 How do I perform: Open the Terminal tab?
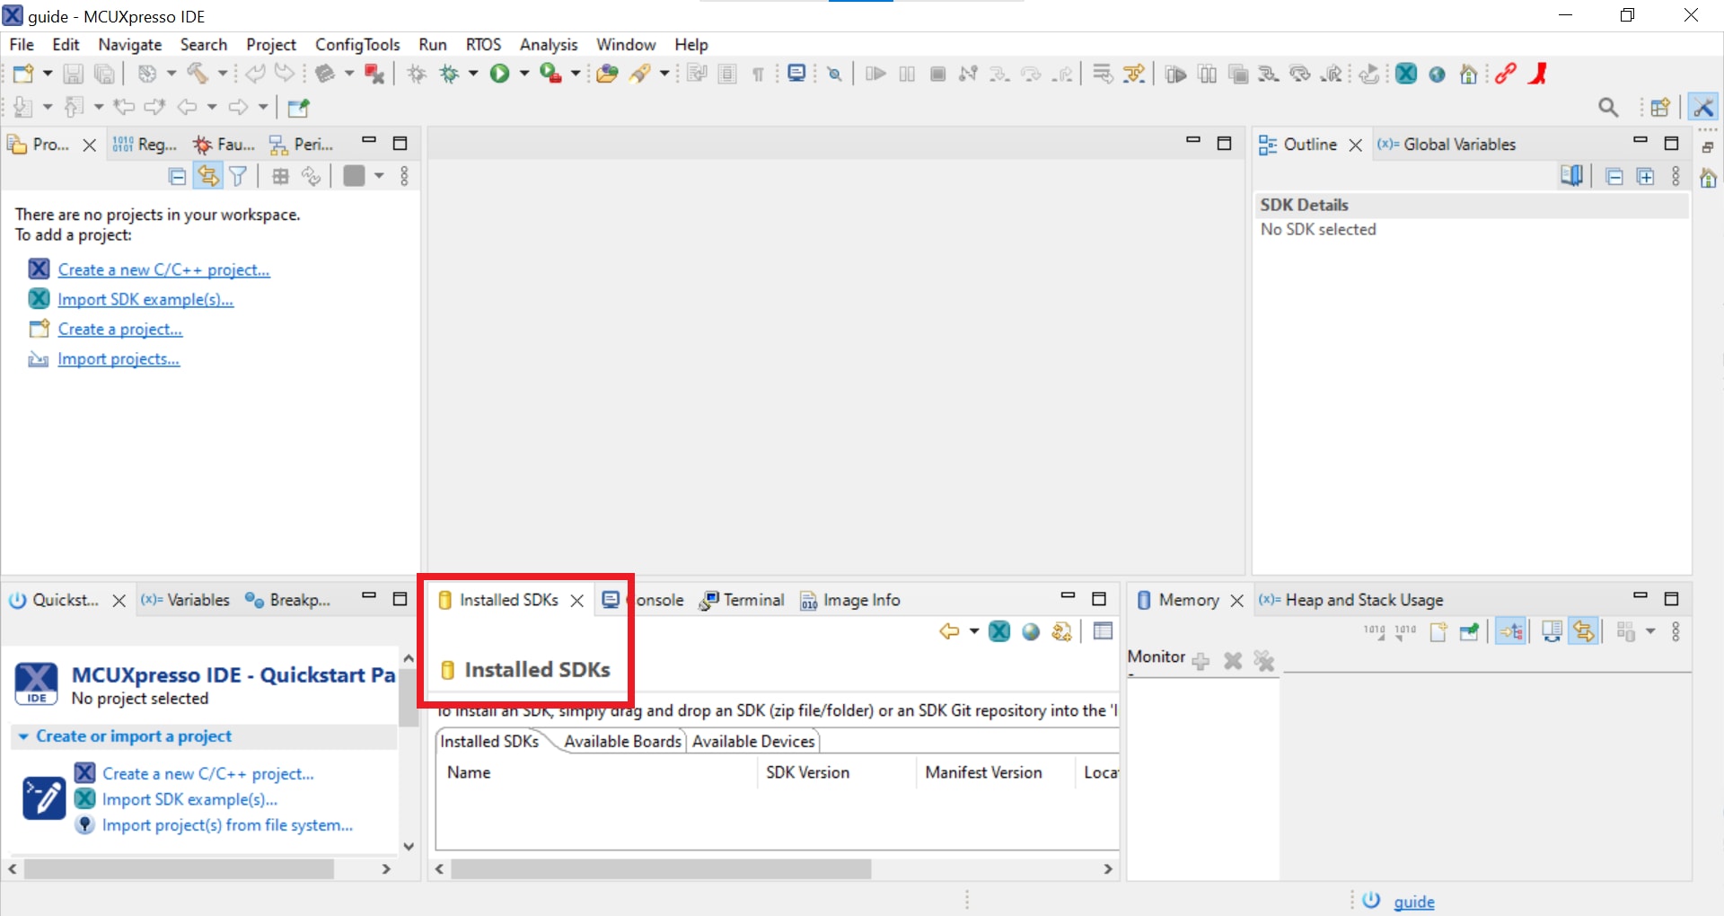[752, 600]
